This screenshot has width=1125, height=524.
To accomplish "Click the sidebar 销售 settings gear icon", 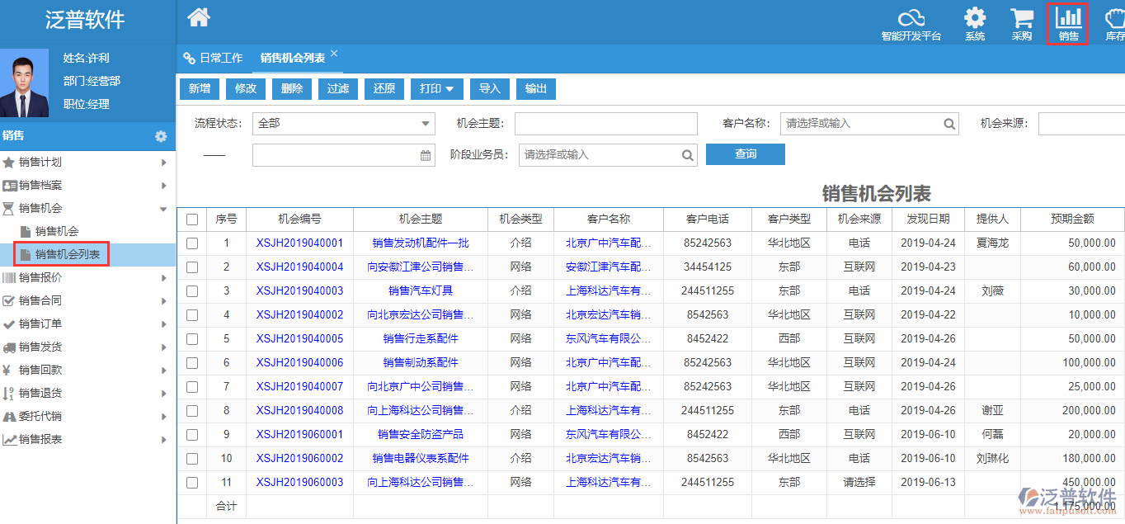I will pyautogui.click(x=161, y=136).
